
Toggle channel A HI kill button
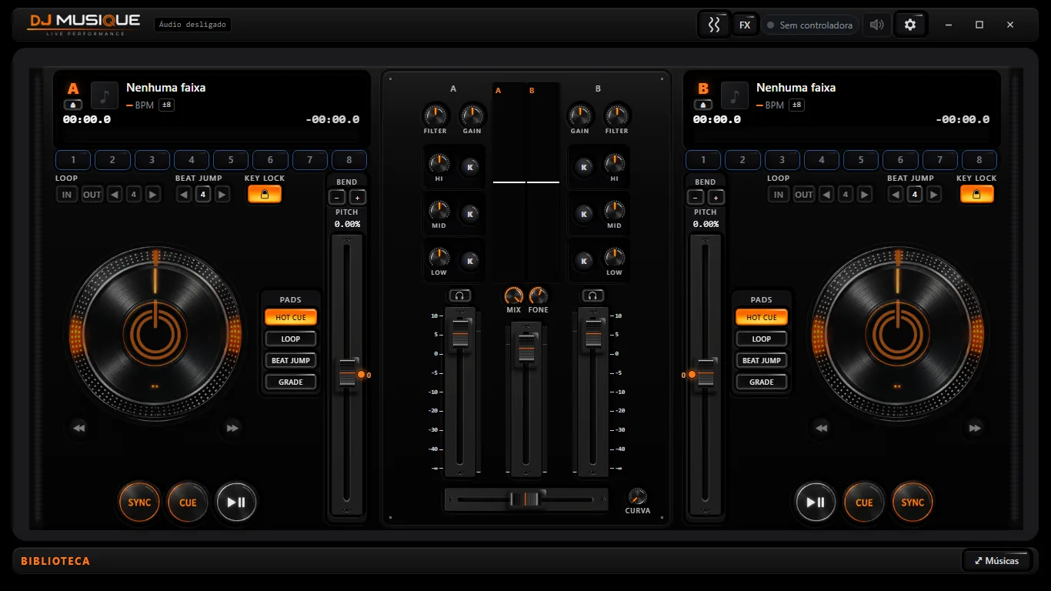point(469,166)
